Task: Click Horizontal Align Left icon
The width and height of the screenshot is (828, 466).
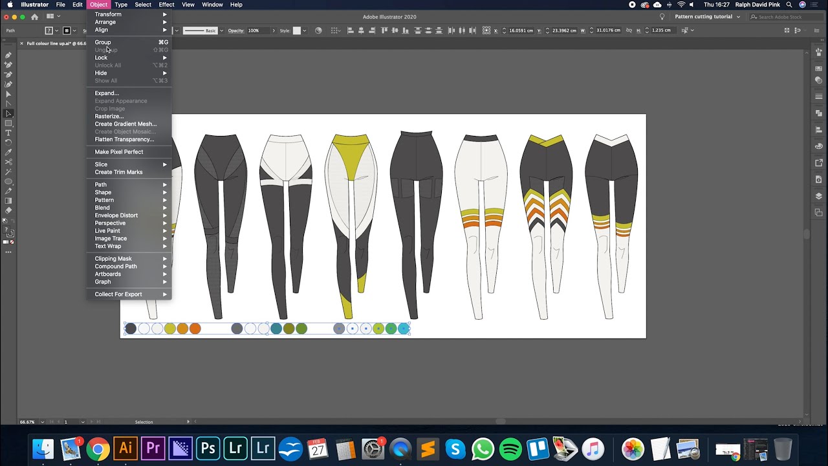Action: tap(351, 30)
